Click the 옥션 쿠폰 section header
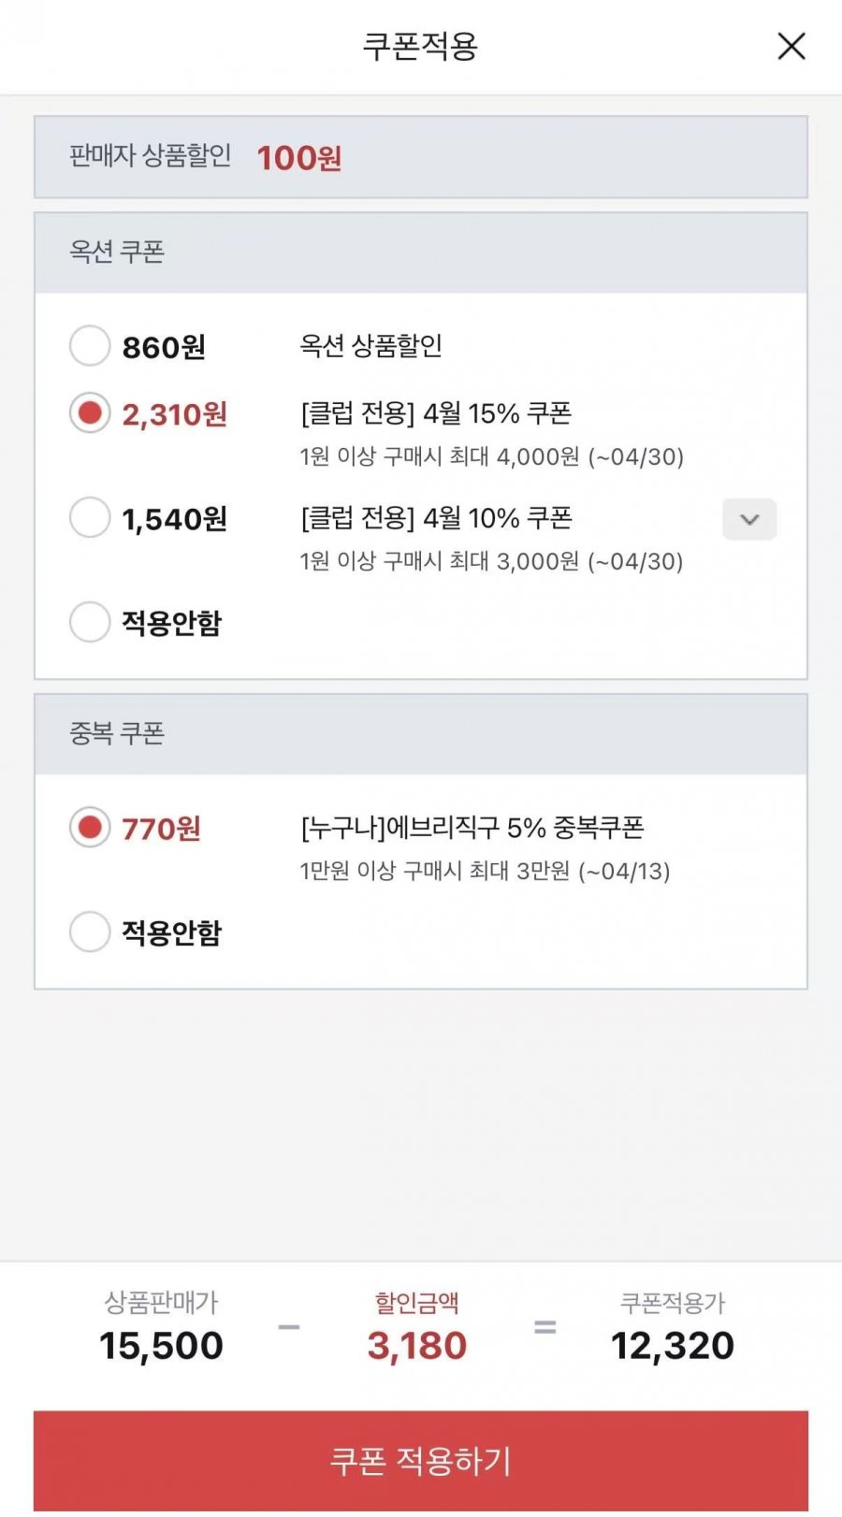 (117, 252)
